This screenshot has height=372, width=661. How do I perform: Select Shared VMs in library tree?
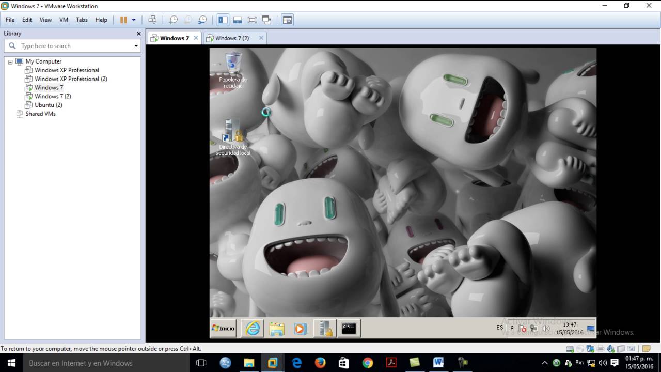(x=40, y=114)
